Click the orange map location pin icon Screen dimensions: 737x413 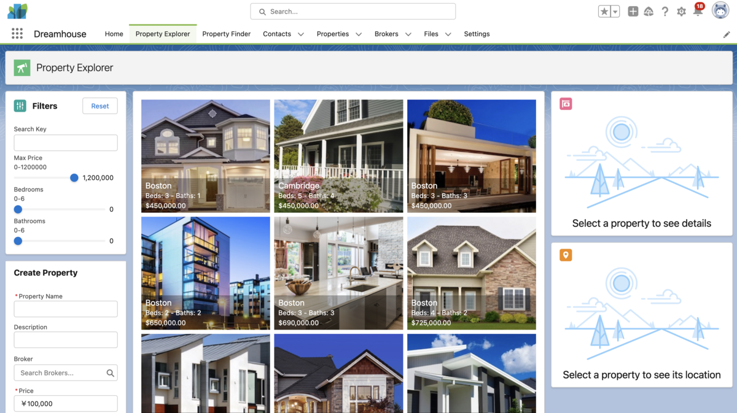click(566, 255)
